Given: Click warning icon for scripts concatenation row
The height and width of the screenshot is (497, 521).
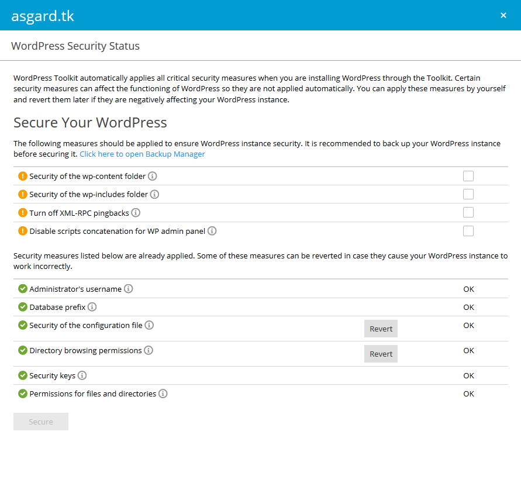Looking at the screenshot, I should click(23, 231).
